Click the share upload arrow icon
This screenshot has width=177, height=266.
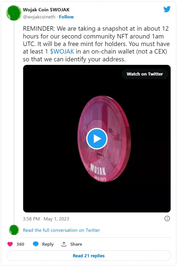pyautogui.click(x=64, y=244)
